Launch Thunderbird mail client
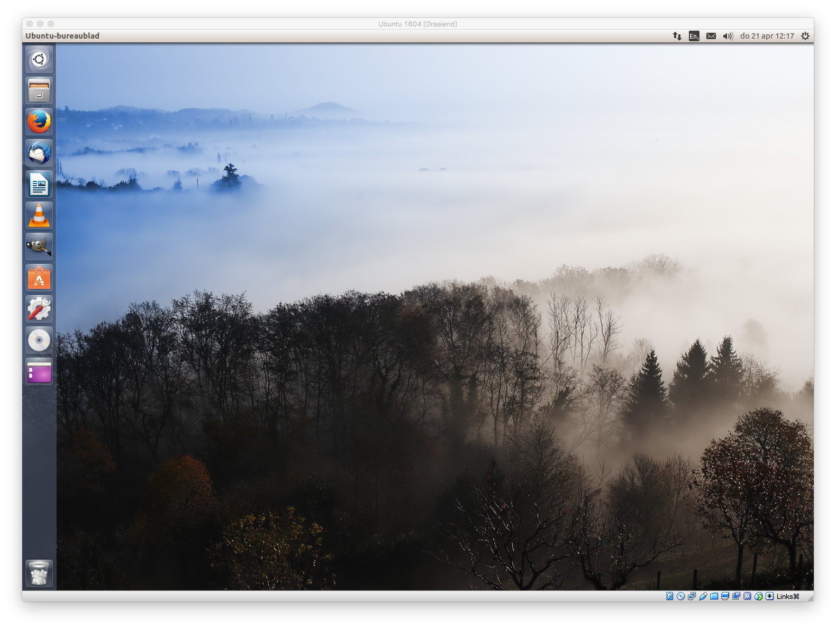836x628 pixels. [39, 153]
